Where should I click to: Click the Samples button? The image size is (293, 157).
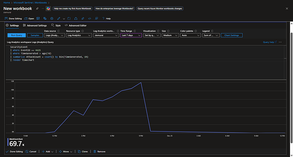point(35,35)
